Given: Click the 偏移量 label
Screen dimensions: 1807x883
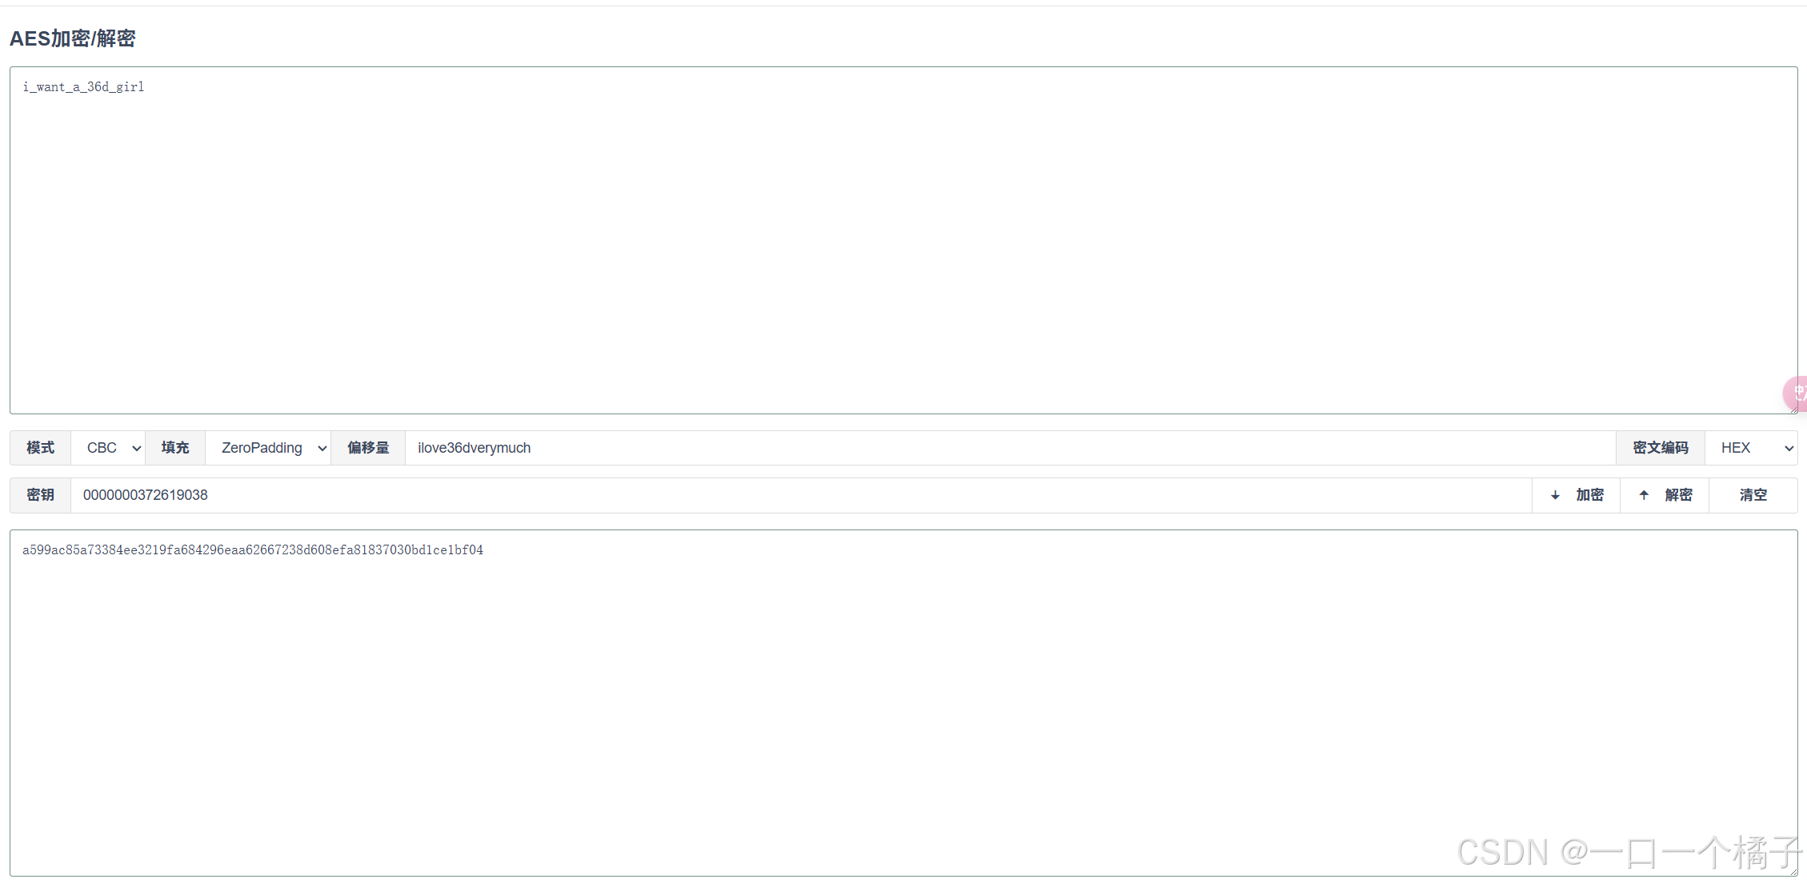Looking at the screenshot, I should pyautogui.click(x=368, y=448).
